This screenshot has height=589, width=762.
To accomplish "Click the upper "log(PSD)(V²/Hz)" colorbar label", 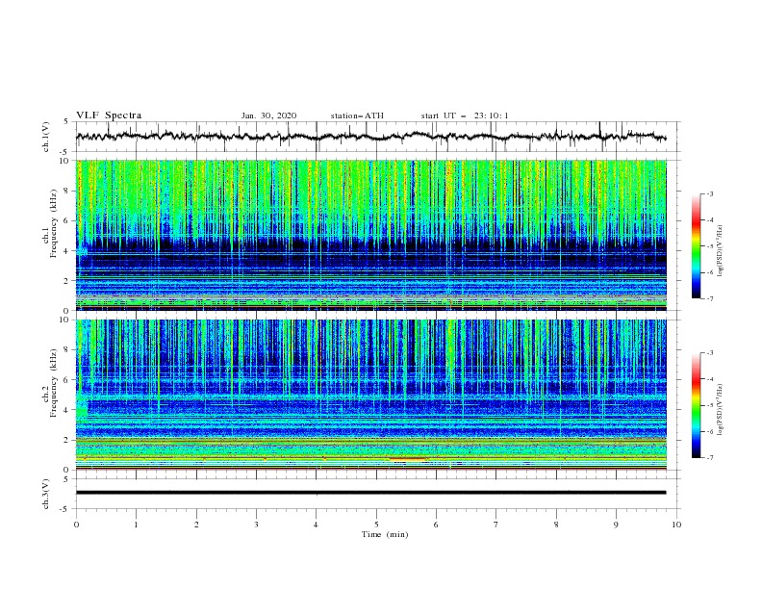I will tap(721, 251).
